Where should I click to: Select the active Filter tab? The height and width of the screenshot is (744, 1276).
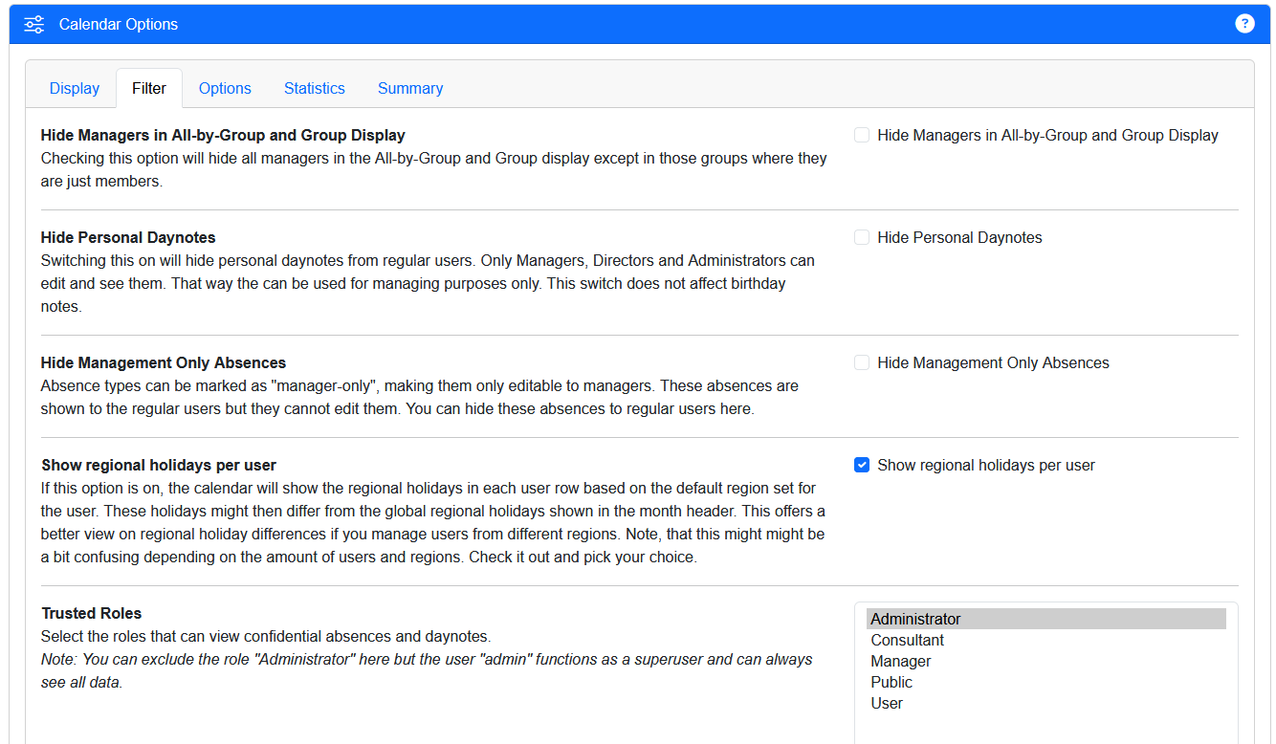point(149,88)
